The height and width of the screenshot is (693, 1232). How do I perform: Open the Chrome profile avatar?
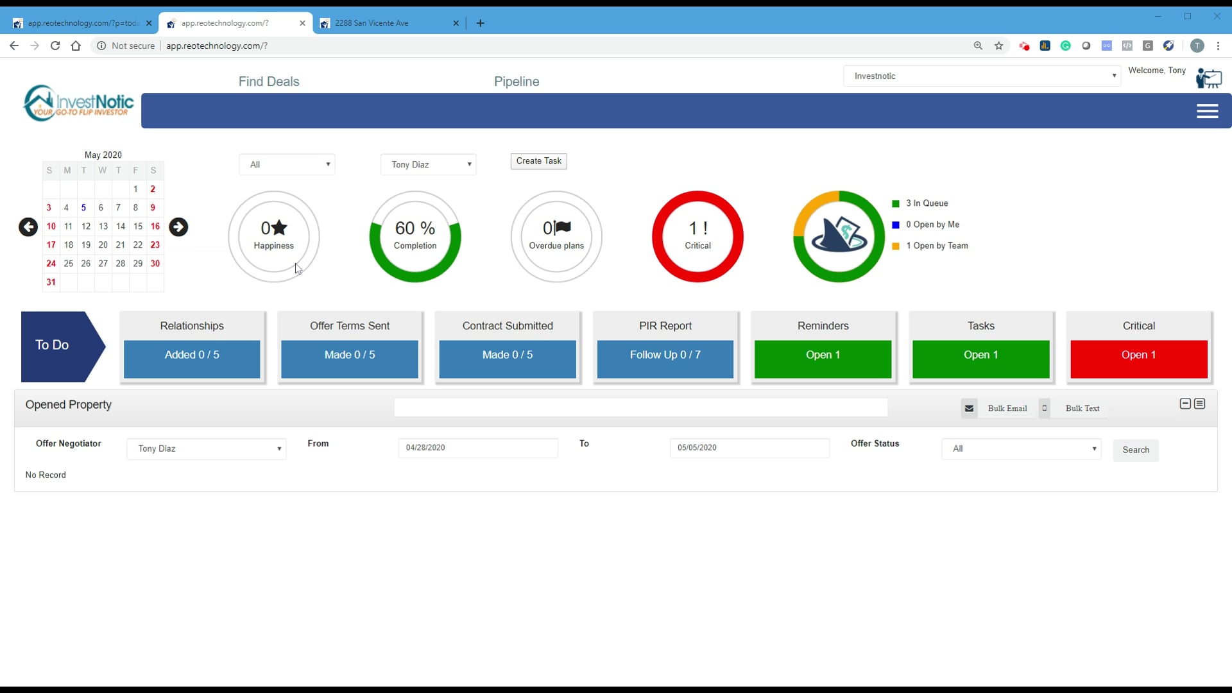[1197, 46]
